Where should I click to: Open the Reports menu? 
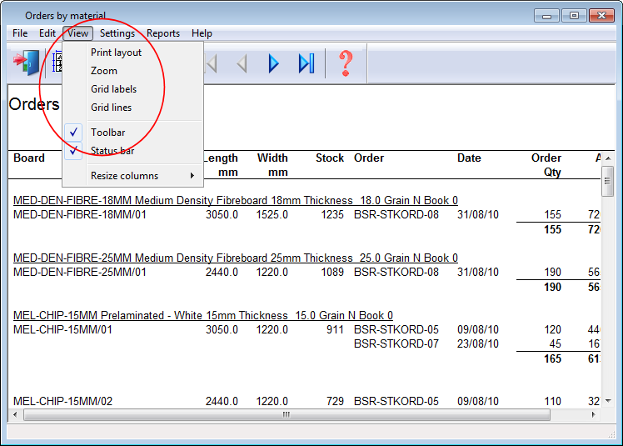point(163,33)
